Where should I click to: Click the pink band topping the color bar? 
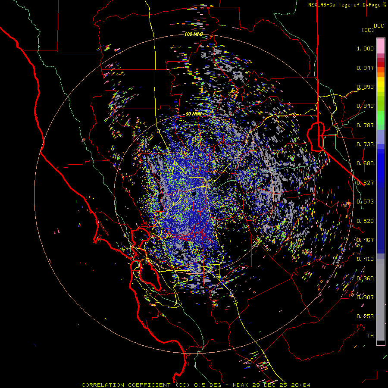click(381, 46)
